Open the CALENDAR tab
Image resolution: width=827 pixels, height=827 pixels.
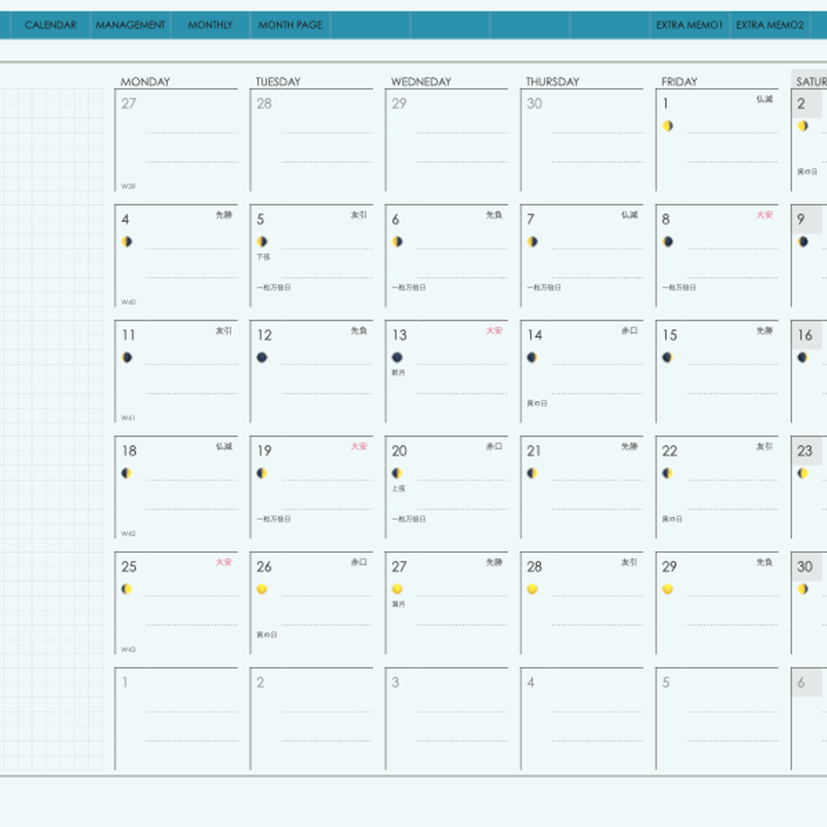click(50, 25)
